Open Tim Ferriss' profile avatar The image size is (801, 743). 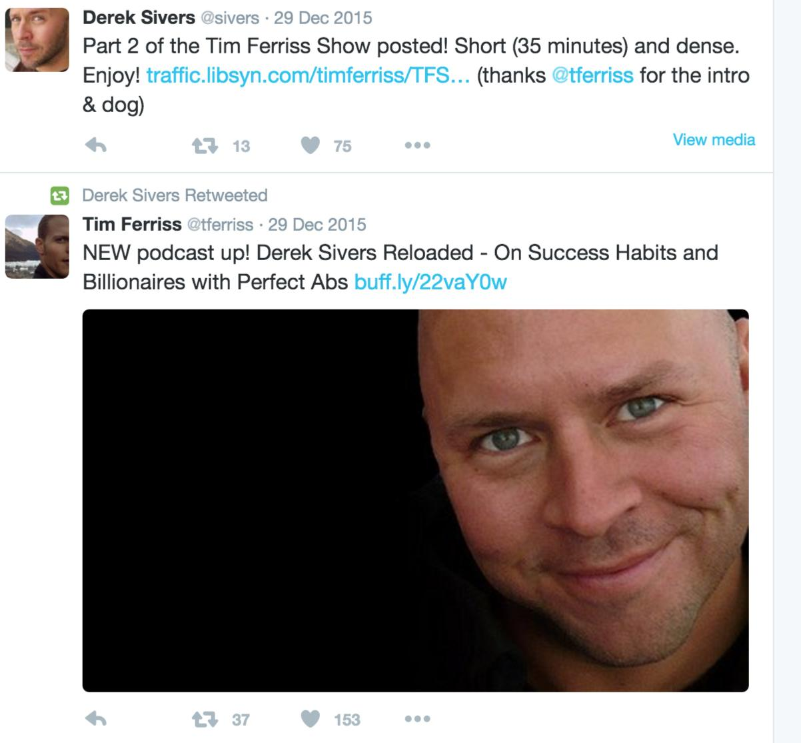37,246
